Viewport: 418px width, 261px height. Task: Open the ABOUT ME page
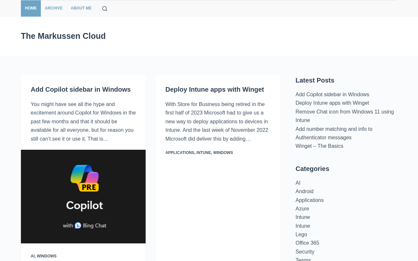81,8
